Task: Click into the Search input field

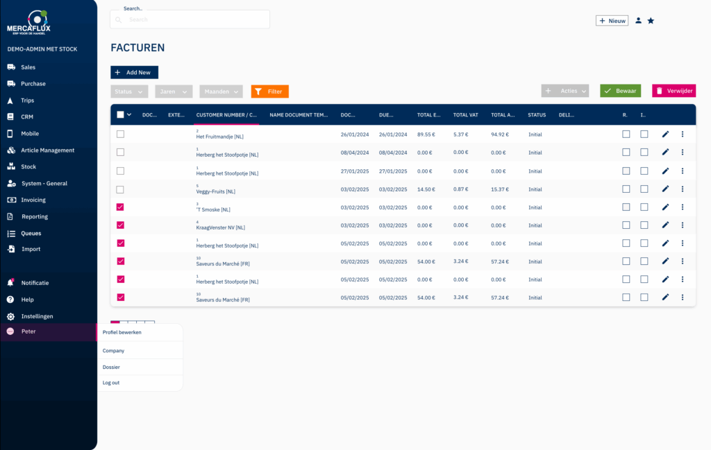Action: tap(194, 19)
